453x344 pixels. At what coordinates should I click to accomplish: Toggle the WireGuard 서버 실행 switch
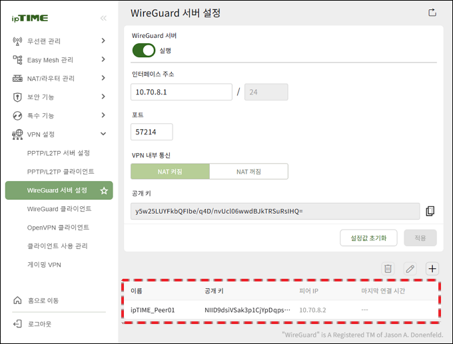pyautogui.click(x=143, y=51)
